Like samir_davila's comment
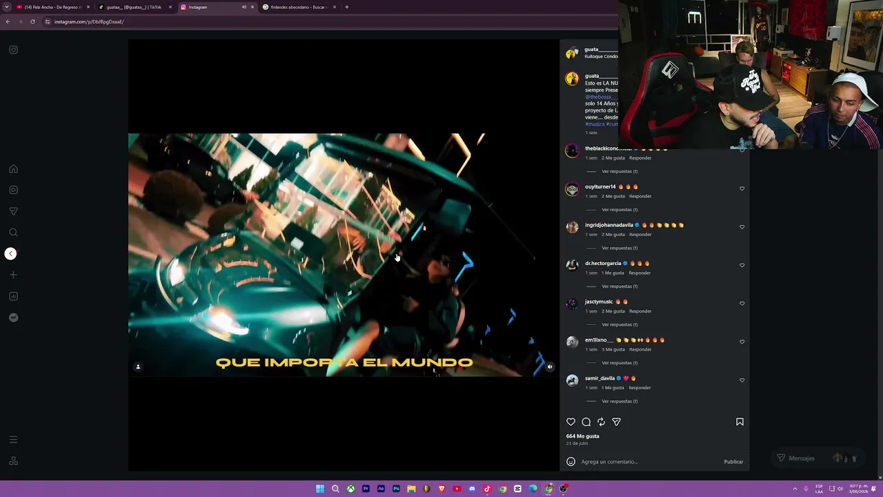This screenshot has height=497, width=883. point(742,380)
